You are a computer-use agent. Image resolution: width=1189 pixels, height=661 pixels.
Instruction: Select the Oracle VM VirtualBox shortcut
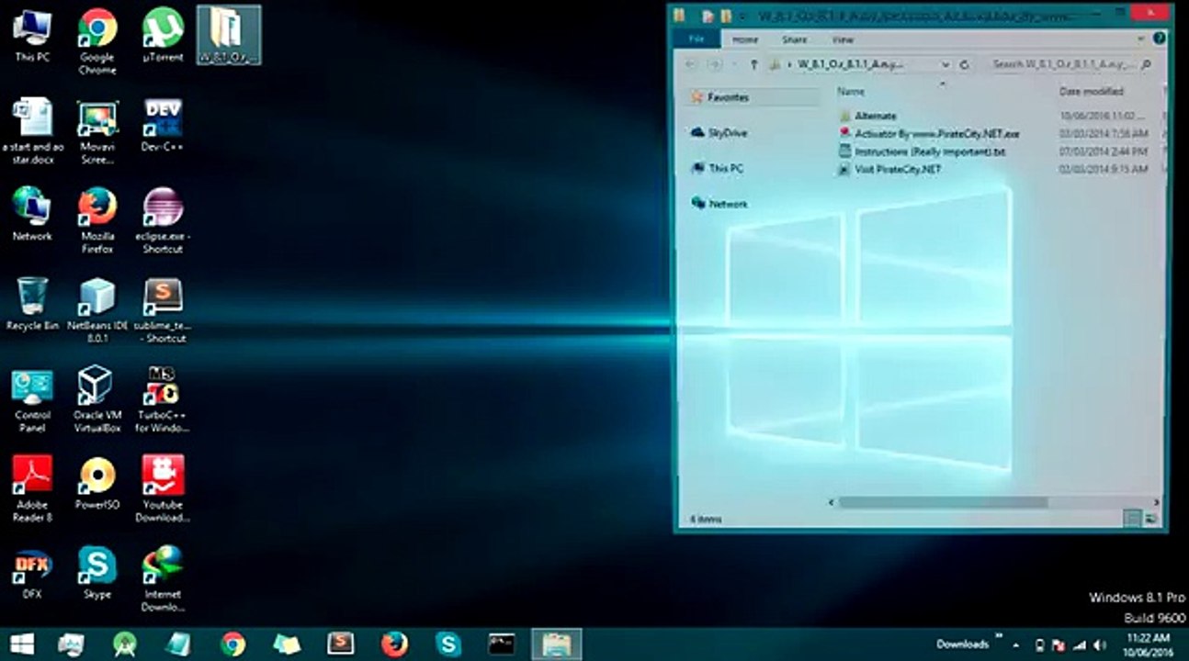tap(97, 400)
